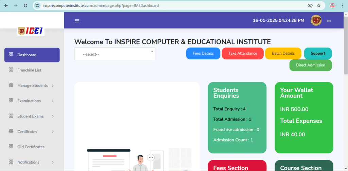Click the date and time in header
The height and width of the screenshot is (171, 348).
[x=279, y=20]
